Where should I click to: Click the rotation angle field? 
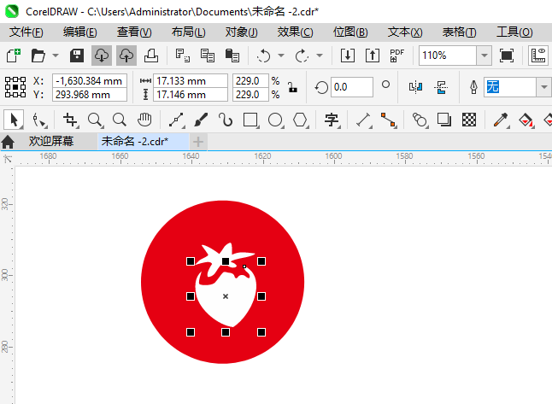[352, 87]
